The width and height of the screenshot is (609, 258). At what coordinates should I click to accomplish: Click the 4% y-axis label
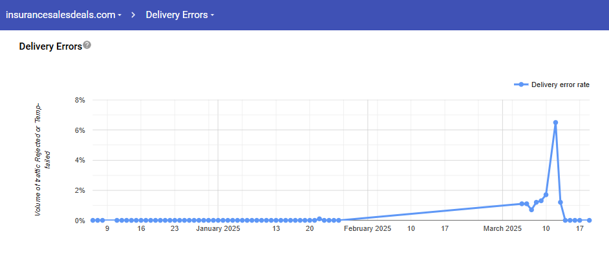tap(80, 160)
